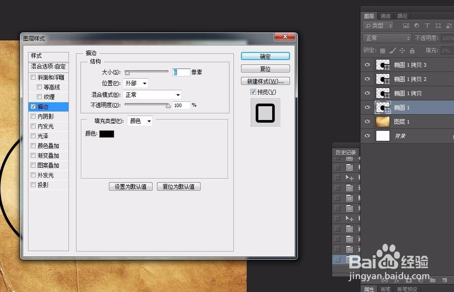This screenshot has width=454, height=292.
Task: Enable the 外发光 checkbox
Action: click(x=33, y=175)
